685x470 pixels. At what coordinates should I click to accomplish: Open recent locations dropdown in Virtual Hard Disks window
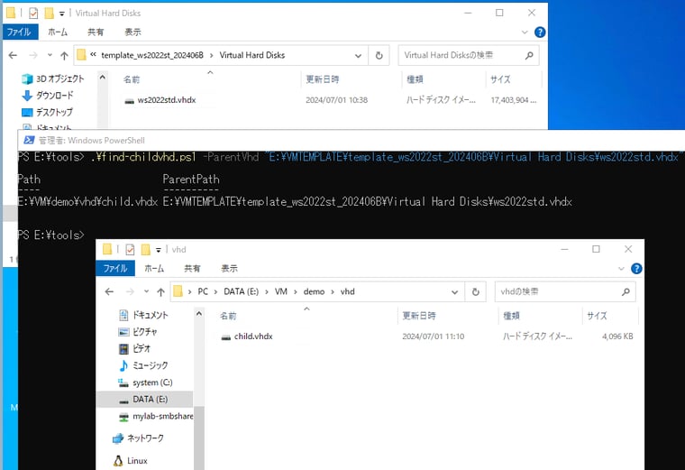click(x=50, y=56)
